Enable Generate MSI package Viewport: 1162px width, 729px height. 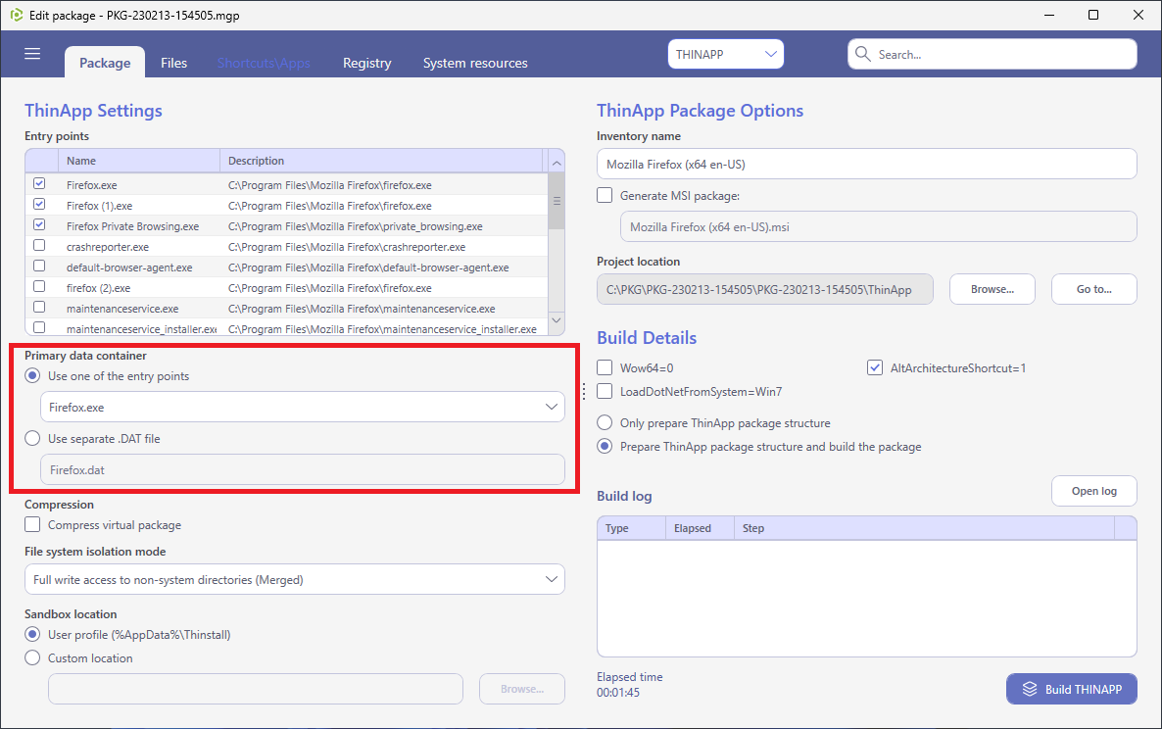(605, 196)
